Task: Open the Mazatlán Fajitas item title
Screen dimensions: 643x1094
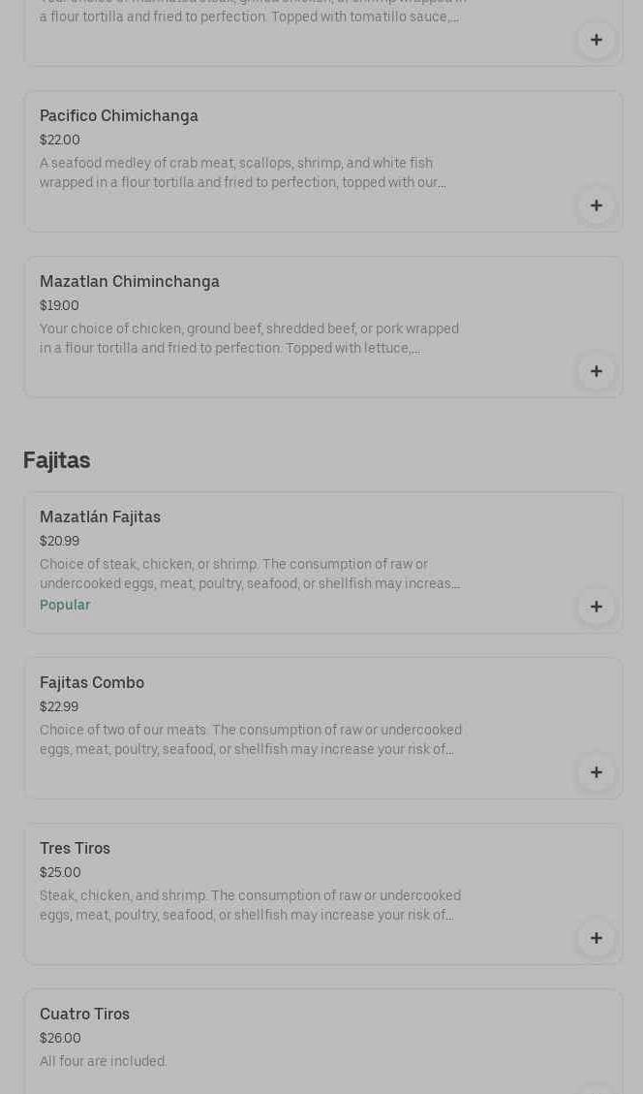Action: (x=100, y=517)
